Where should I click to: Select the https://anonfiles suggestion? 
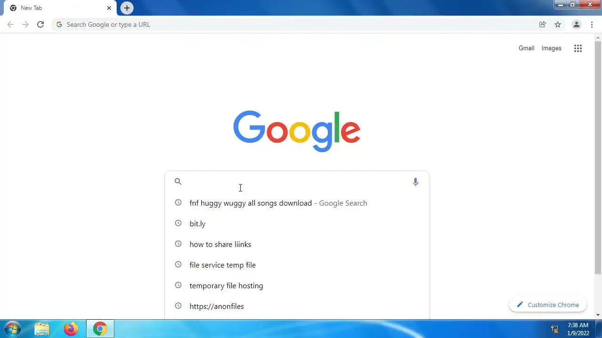pyautogui.click(x=297, y=306)
